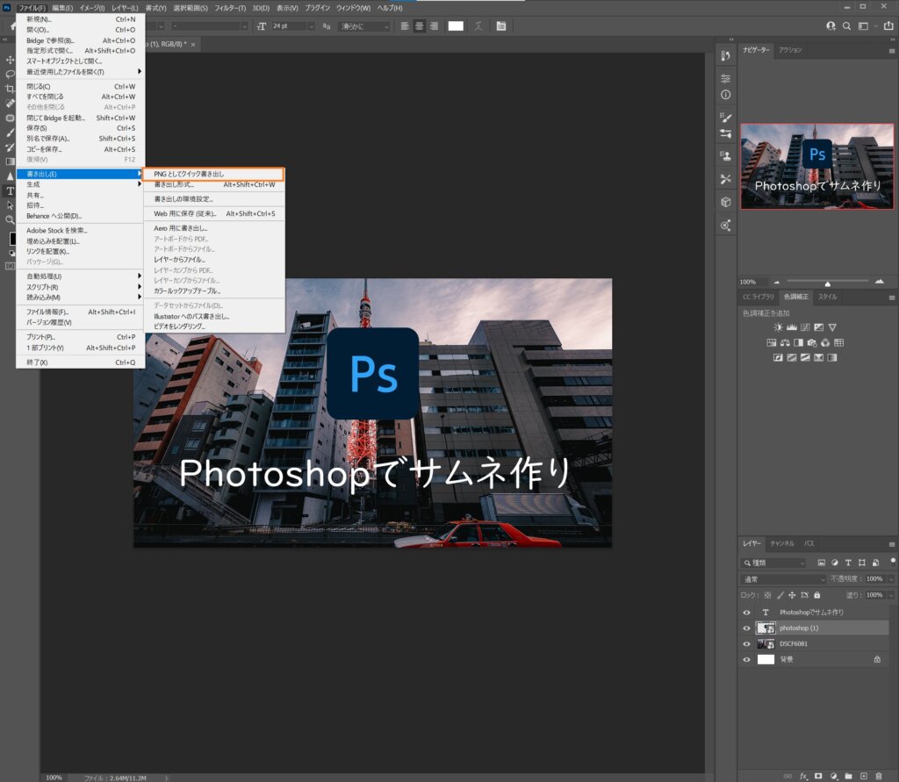Select the Brush tool in the left toolbar

tap(10, 133)
